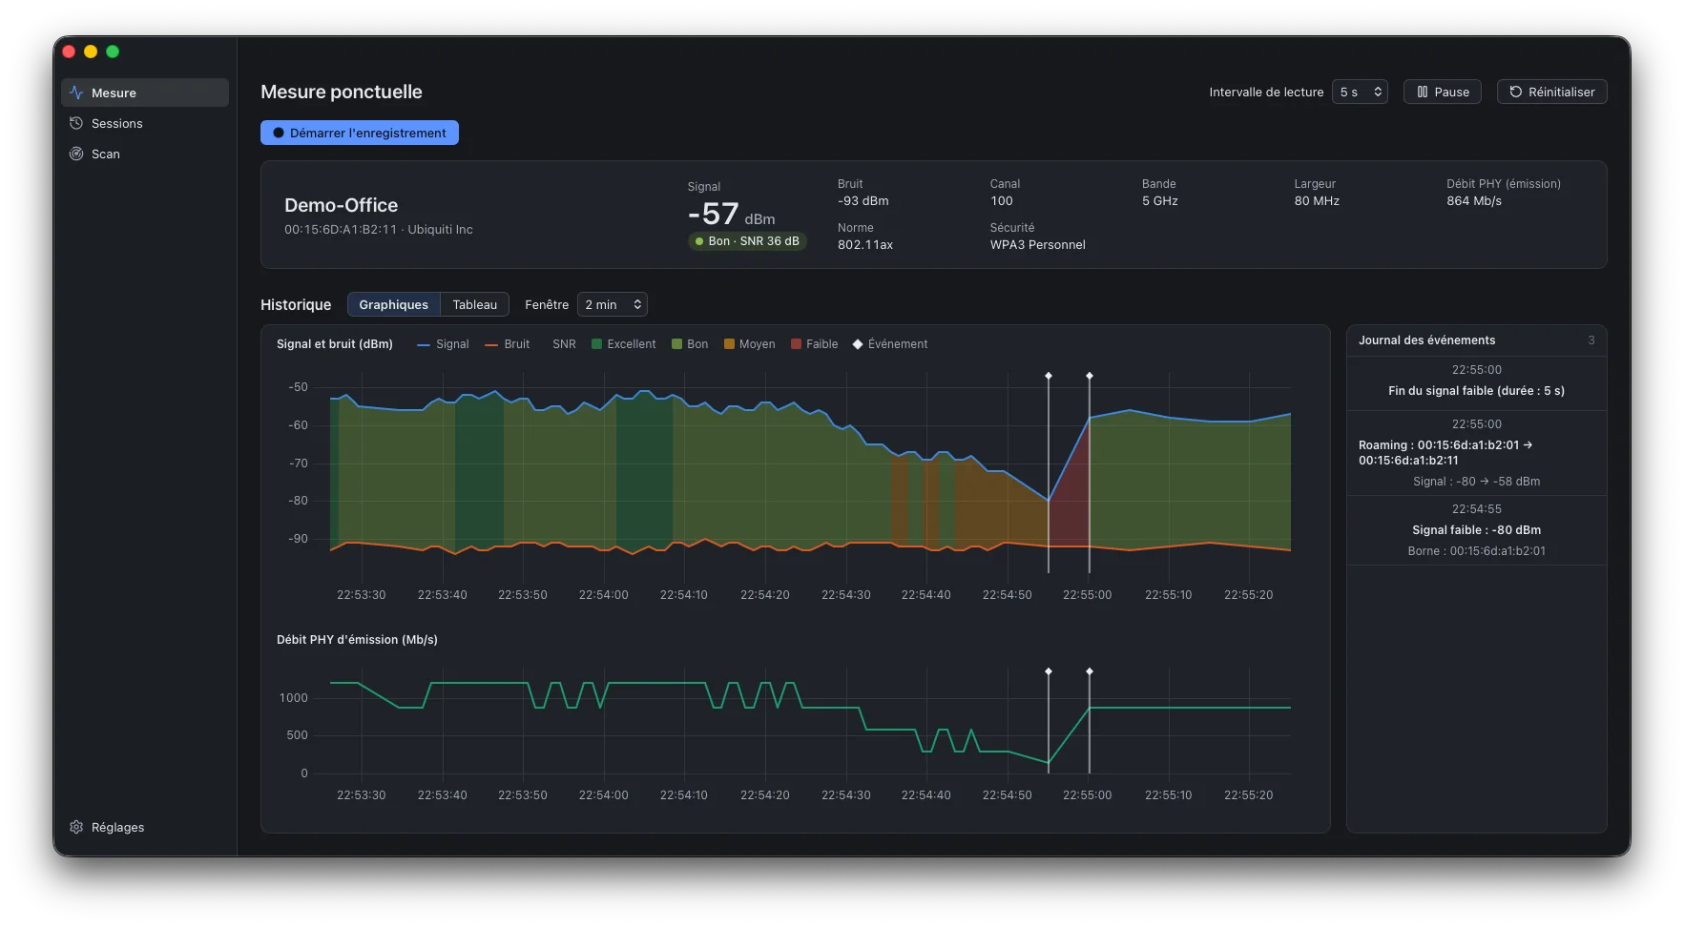The width and height of the screenshot is (1684, 927).
Task: Click the Réglages gear icon
Action: coord(76,827)
